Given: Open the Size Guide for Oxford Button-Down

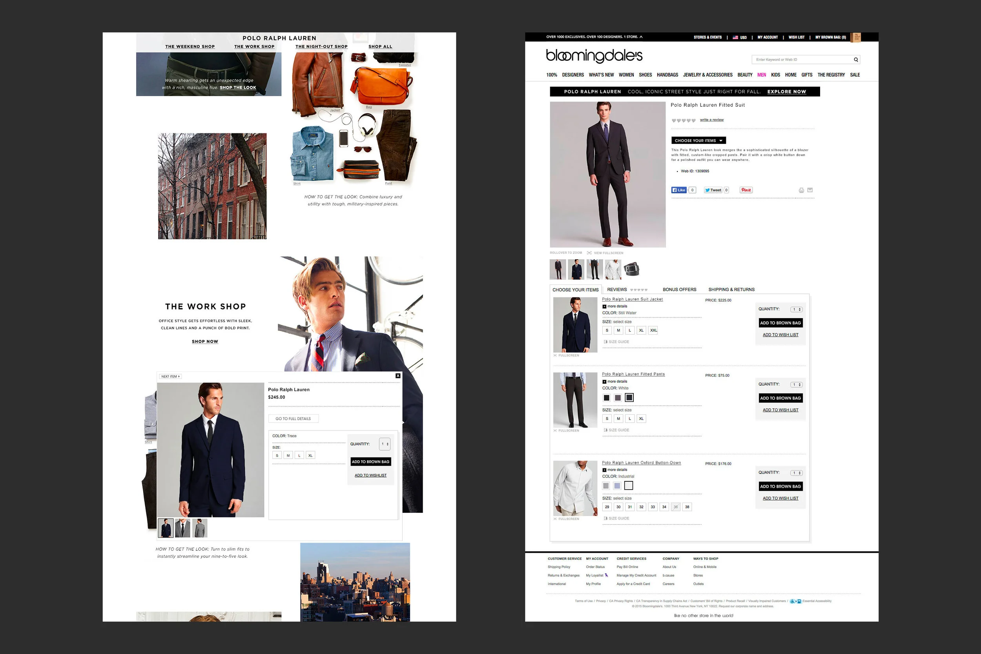Looking at the screenshot, I should 616,518.
